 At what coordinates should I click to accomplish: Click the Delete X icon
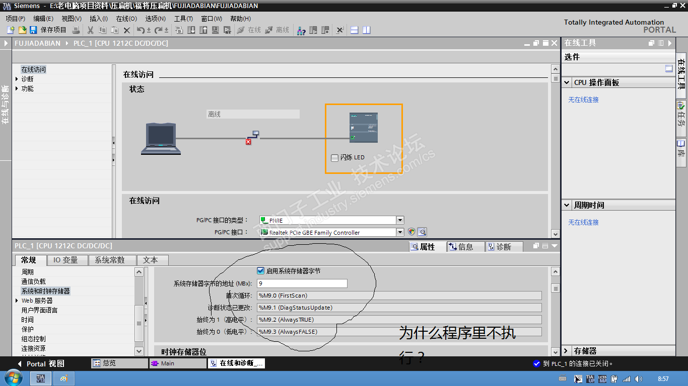pyautogui.click(x=127, y=30)
